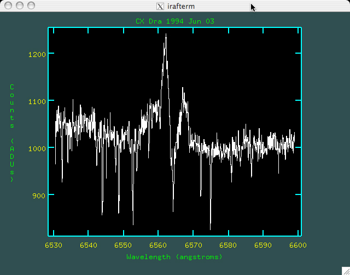Click the 6550 x-axis tick label
Screen dimensions: 350x275
[123, 245]
